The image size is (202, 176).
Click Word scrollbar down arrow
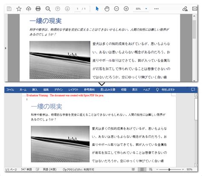pyautogui.click(x=196, y=165)
